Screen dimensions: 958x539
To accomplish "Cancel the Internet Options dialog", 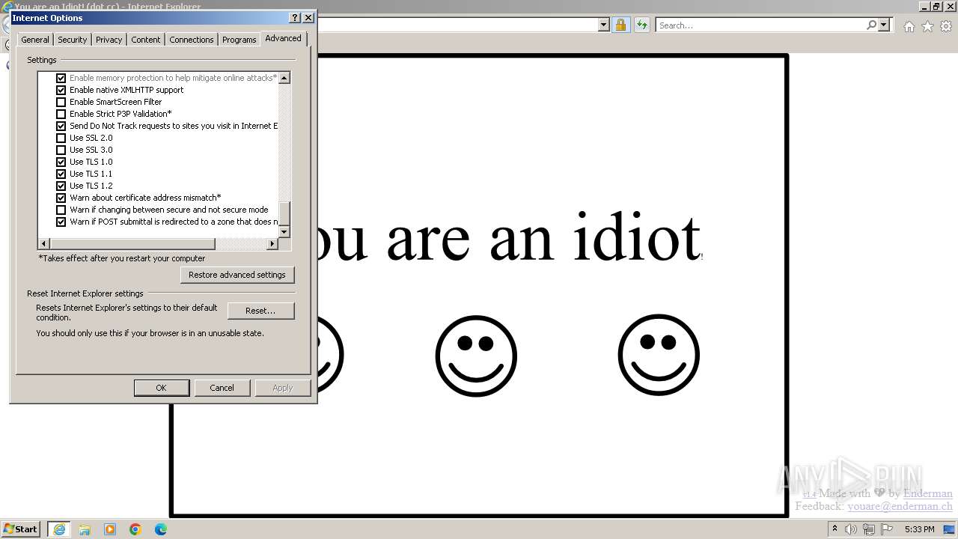I will (x=222, y=388).
